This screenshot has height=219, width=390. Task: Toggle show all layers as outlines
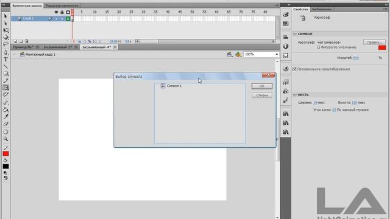(68, 12)
